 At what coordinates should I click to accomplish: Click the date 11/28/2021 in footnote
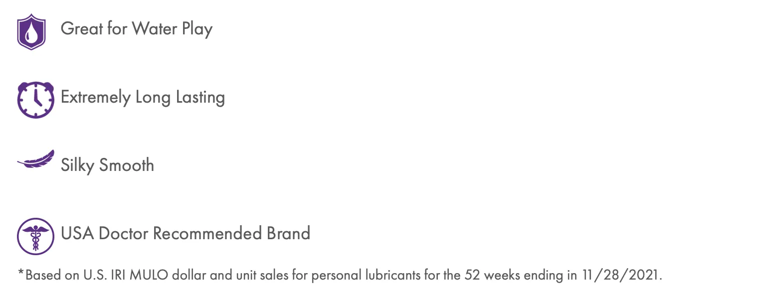[621, 276]
